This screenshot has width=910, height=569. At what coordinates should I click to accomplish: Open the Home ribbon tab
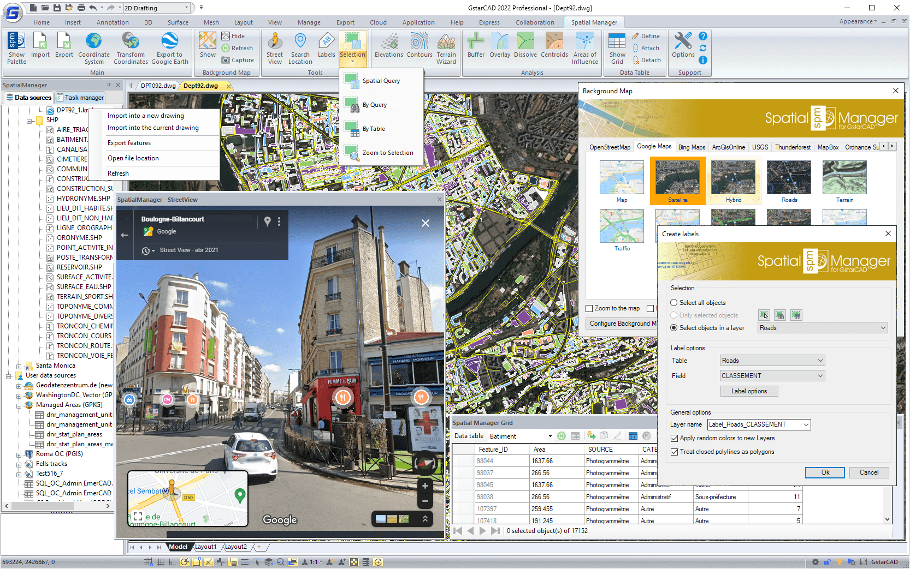coord(42,22)
